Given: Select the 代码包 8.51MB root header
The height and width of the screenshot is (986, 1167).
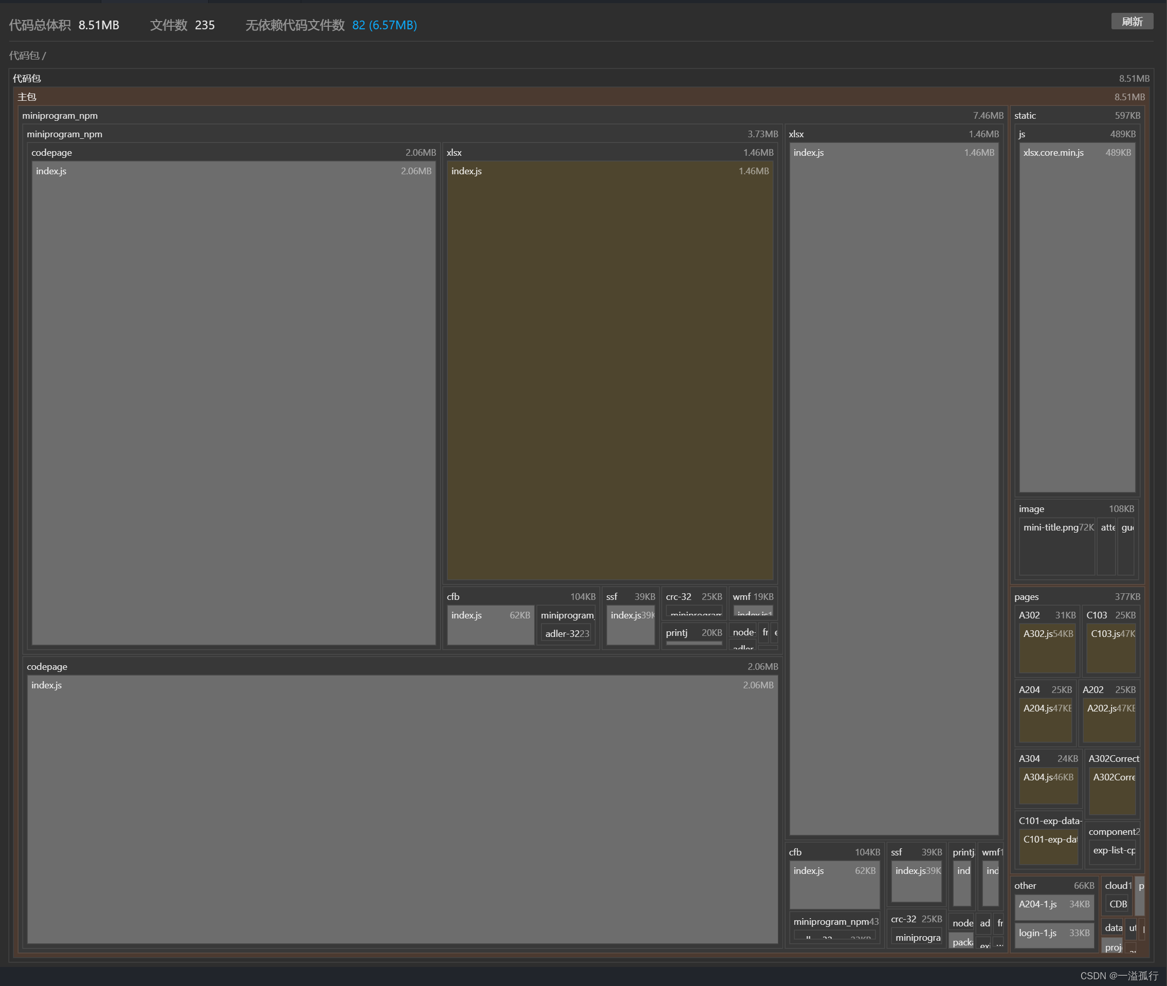Looking at the screenshot, I should click(581, 78).
